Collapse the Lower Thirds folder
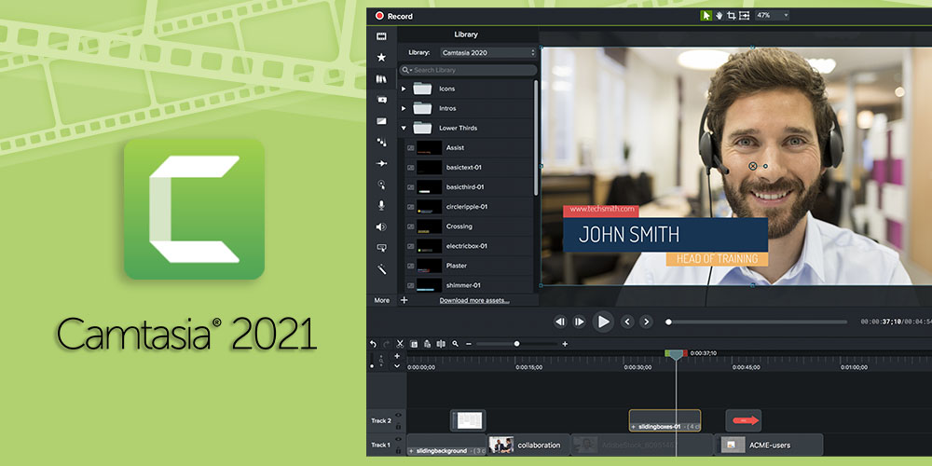 click(x=404, y=128)
